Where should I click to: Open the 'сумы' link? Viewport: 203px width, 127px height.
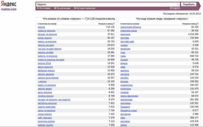(x=123, y=56)
